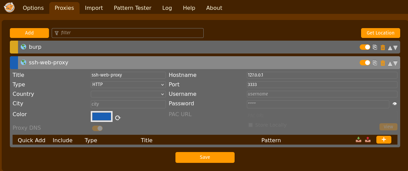This screenshot has height=171, width=408.
Task: Move the burp proxy down
Action: point(395,48)
